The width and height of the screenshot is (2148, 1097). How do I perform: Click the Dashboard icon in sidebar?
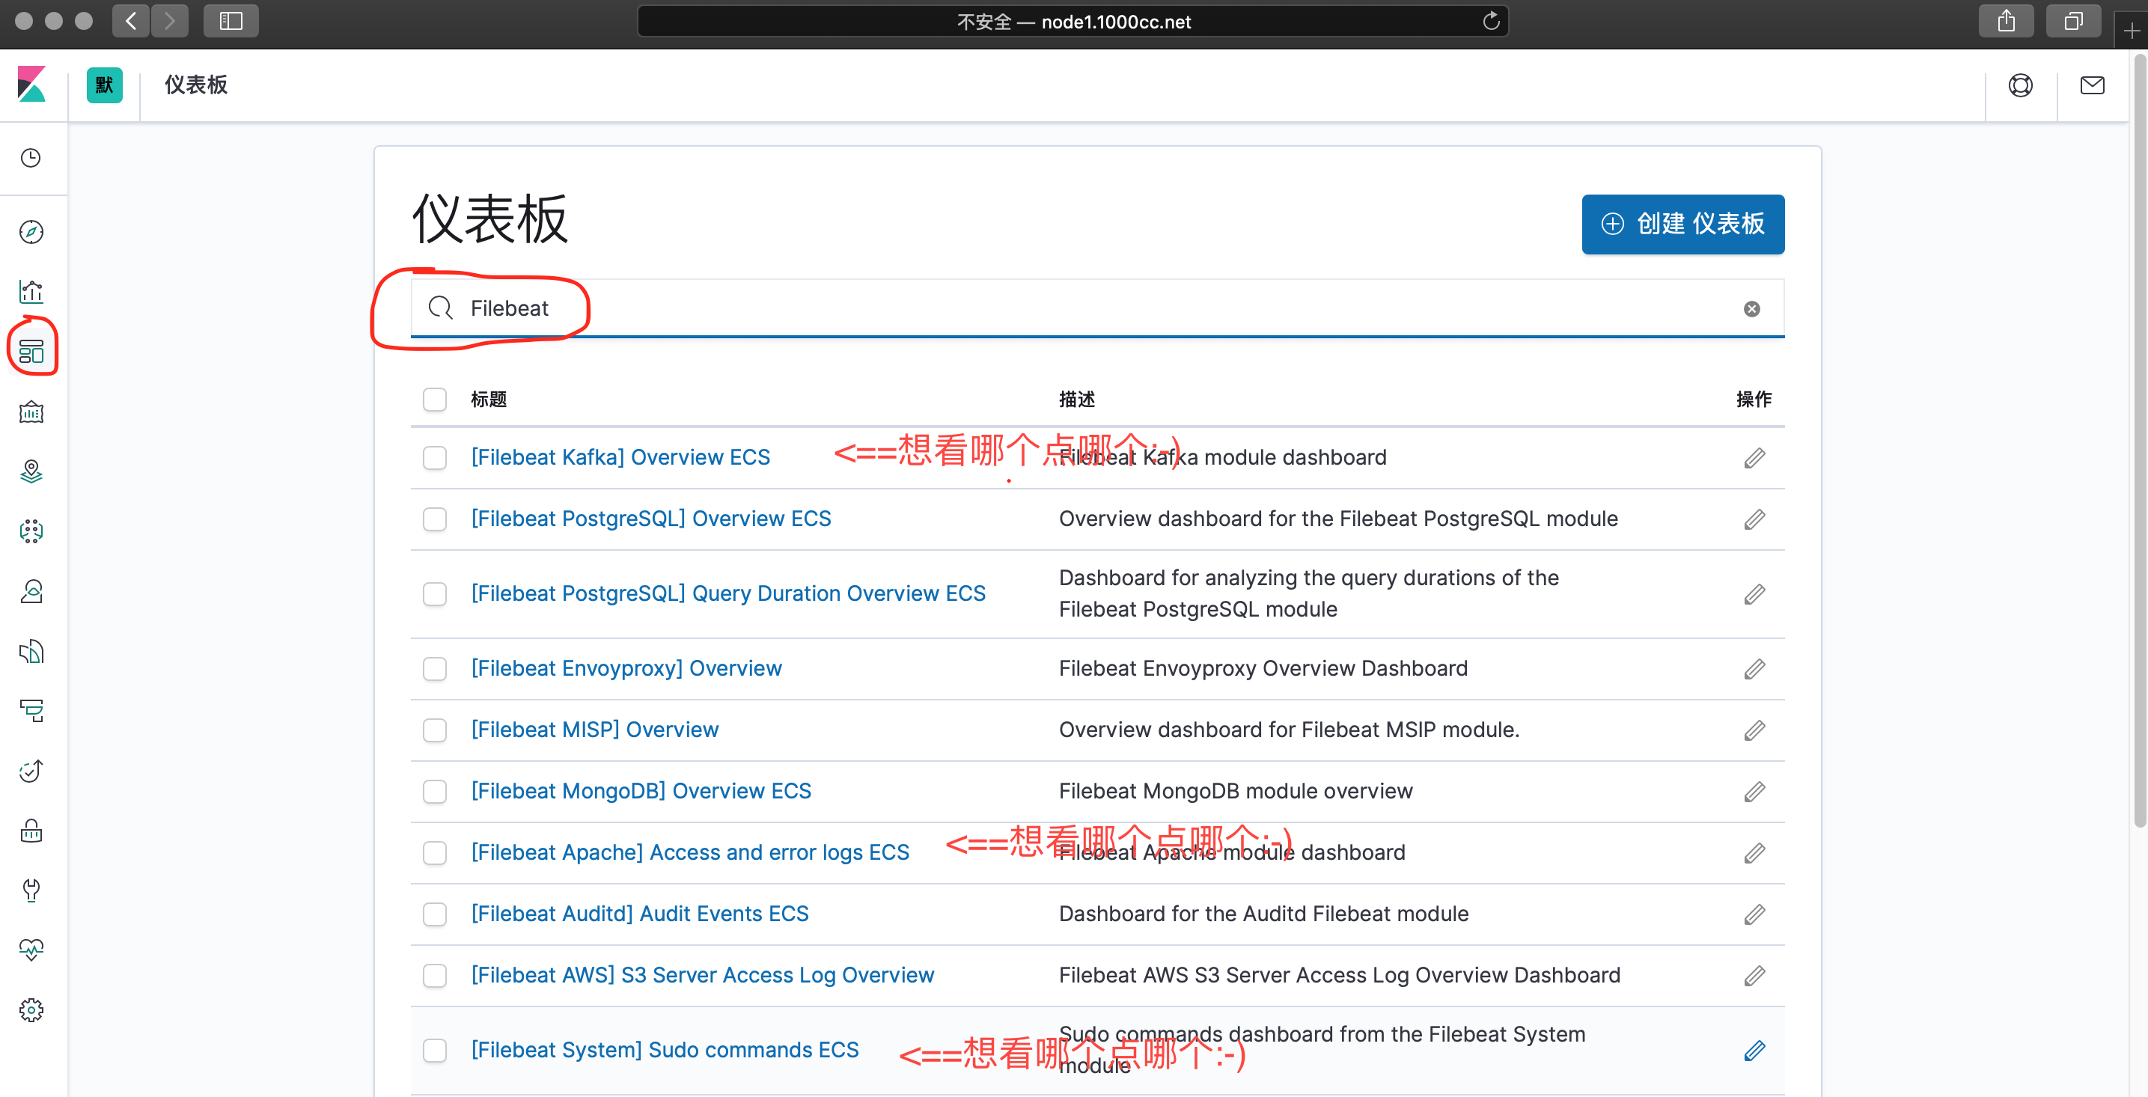[31, 351]
